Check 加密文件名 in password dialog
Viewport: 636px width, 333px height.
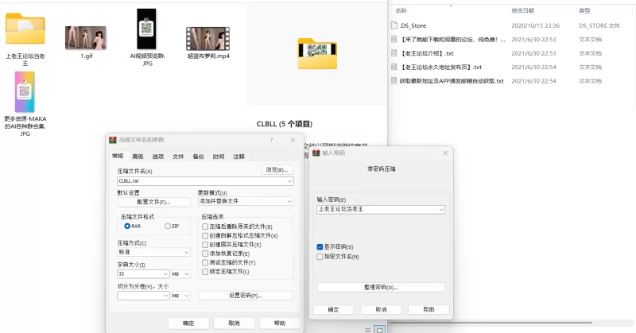[320, 257]
